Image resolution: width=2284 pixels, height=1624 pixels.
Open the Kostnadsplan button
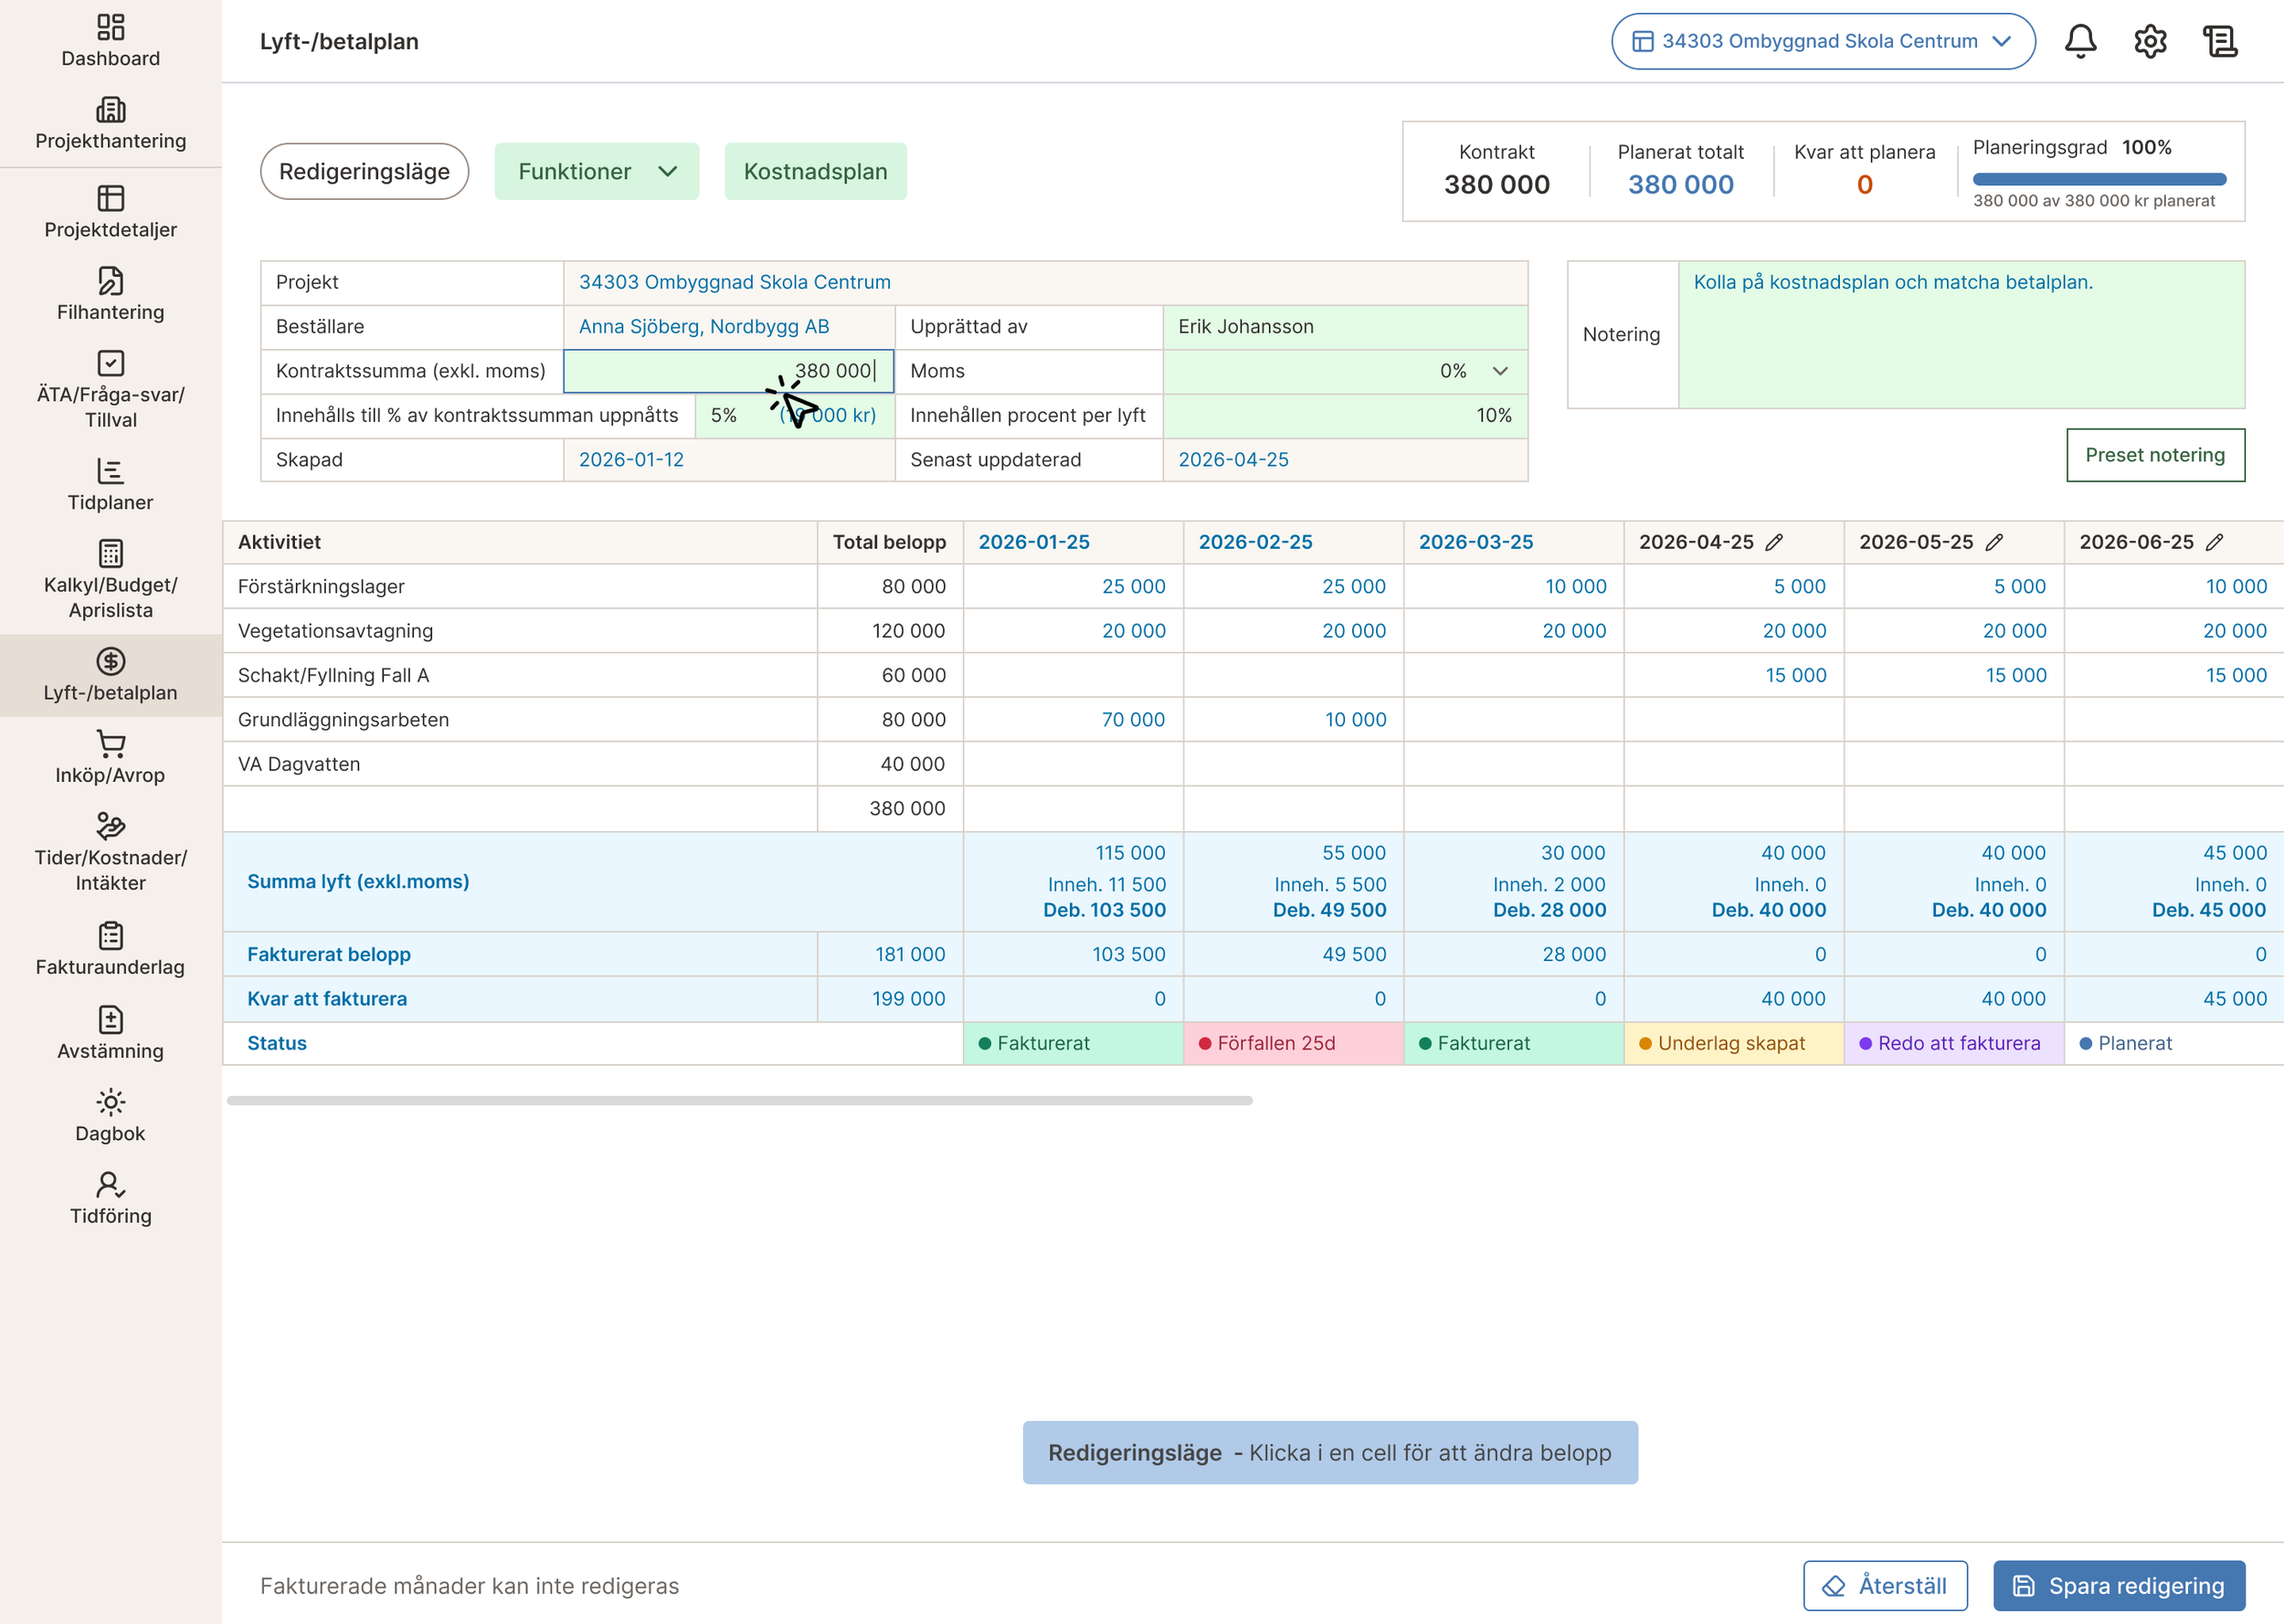point(815,171)
